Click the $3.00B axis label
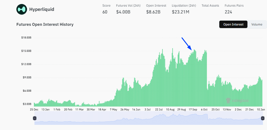This screenshot has height=130, width=267. (27, 104)
